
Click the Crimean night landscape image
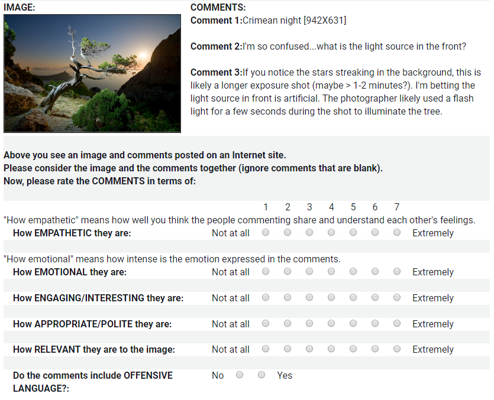point(92,73)
